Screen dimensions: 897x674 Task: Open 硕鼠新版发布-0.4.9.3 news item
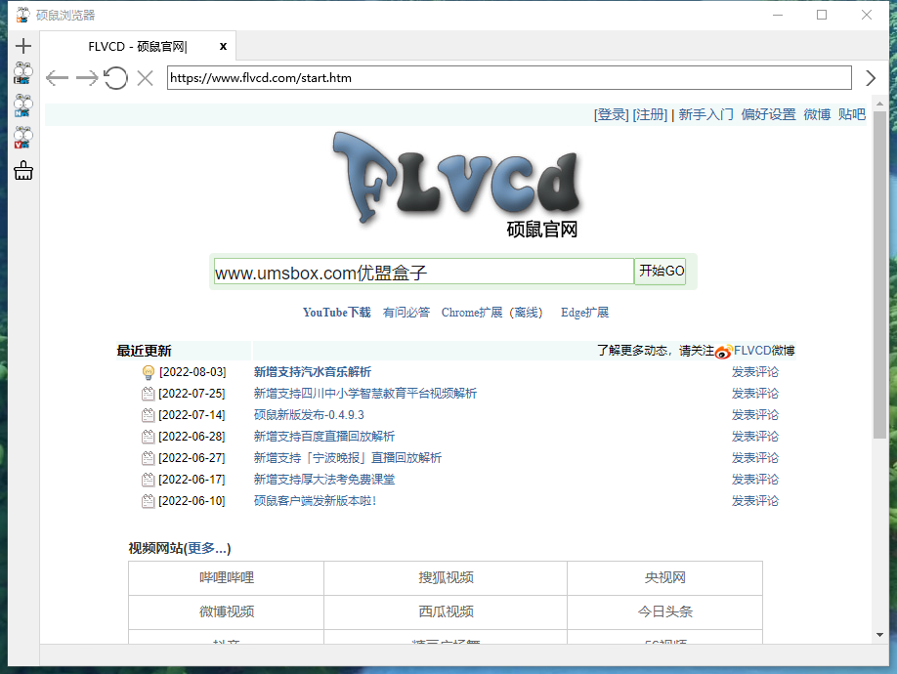(309, 415)
